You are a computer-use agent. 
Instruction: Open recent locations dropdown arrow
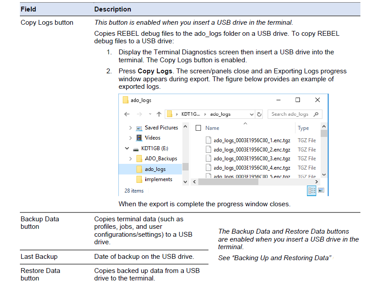click(x=150, y=114)
